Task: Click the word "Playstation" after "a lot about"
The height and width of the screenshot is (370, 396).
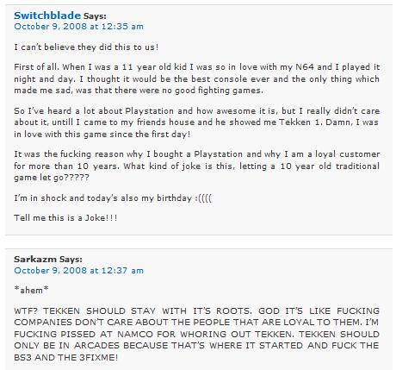Action: (150, 111)
